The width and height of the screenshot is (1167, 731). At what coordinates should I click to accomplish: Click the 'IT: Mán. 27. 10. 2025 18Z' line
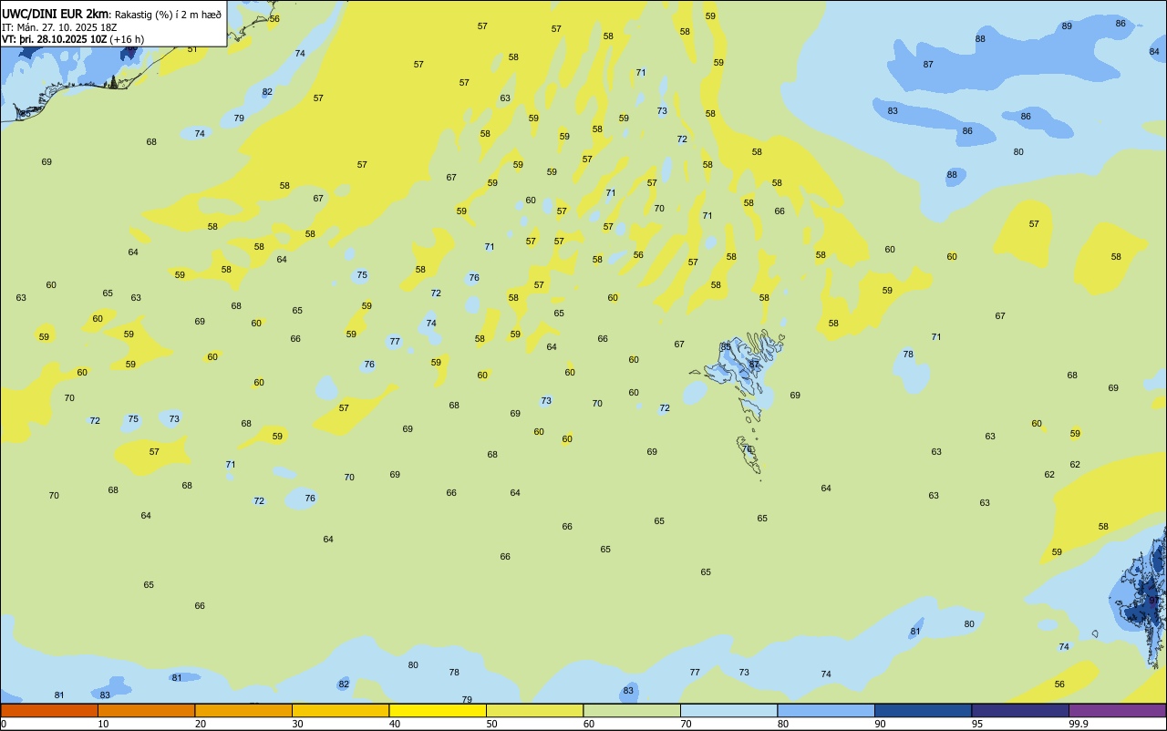59,27
